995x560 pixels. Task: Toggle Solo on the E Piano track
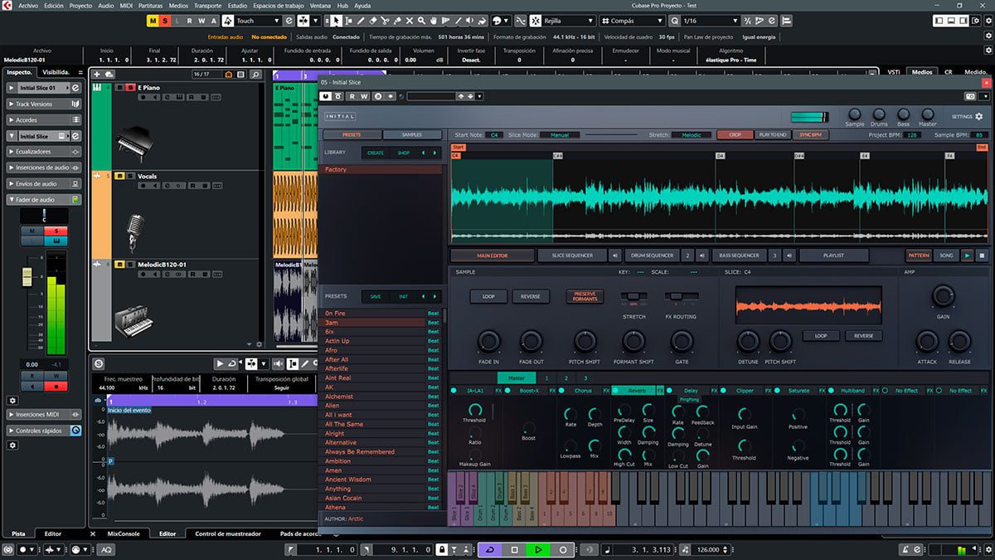click(130, 87)
